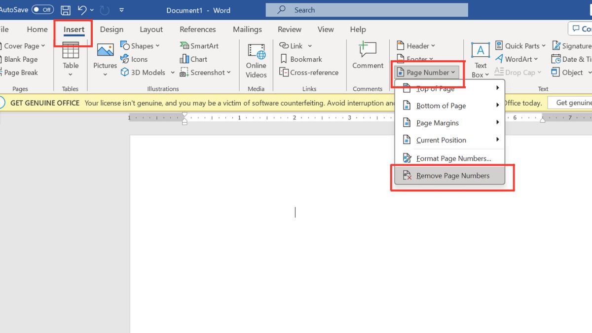Open the File tab
This screenshot has width=592, height=333.
click(4, 29)
